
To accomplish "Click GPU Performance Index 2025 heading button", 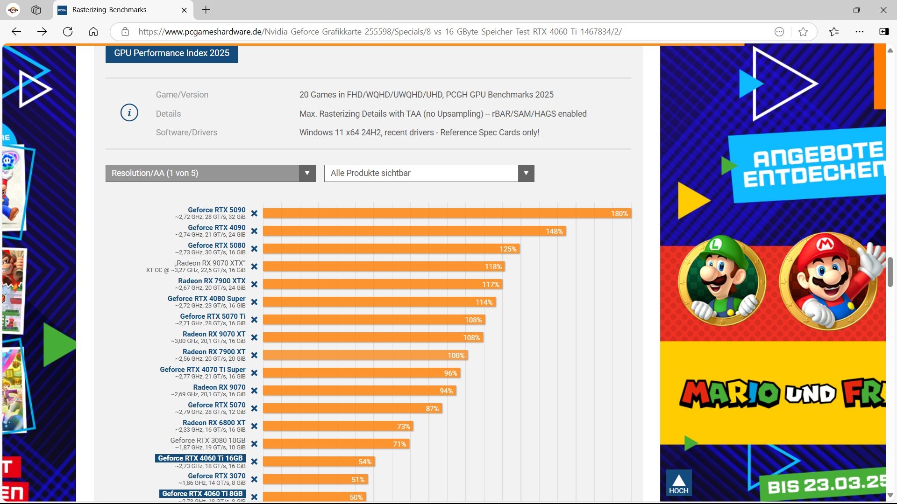I will [171, 53].
